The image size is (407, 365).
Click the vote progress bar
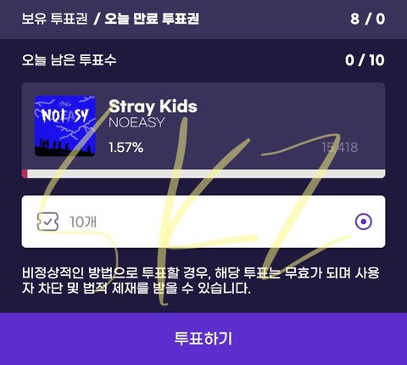click(203, 174)
